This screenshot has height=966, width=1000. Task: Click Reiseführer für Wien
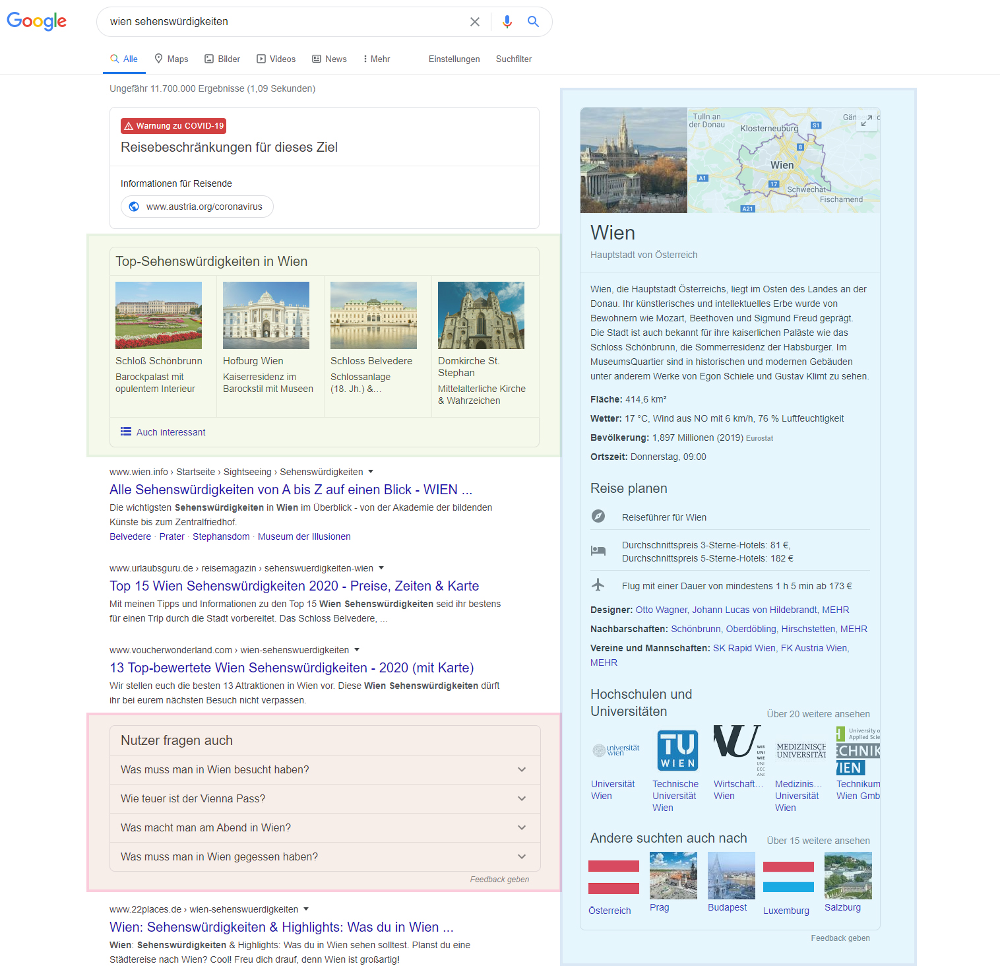point(664,517)
